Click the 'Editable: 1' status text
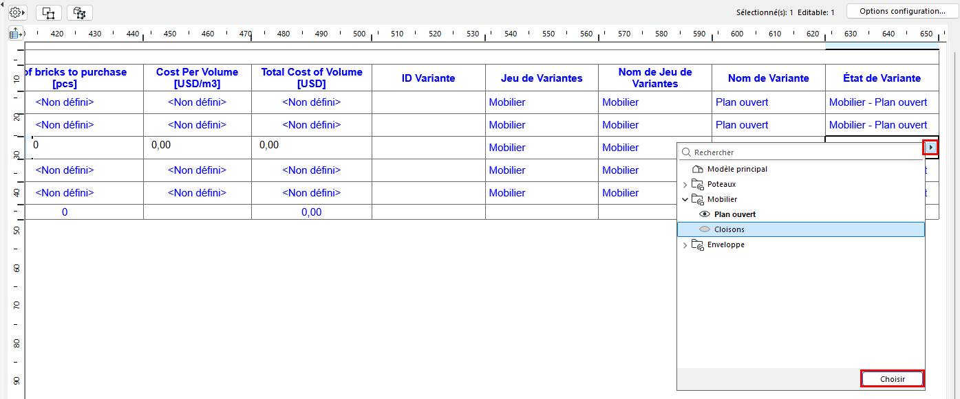This screenshot has height=399, width=960. tap(816, 12)
